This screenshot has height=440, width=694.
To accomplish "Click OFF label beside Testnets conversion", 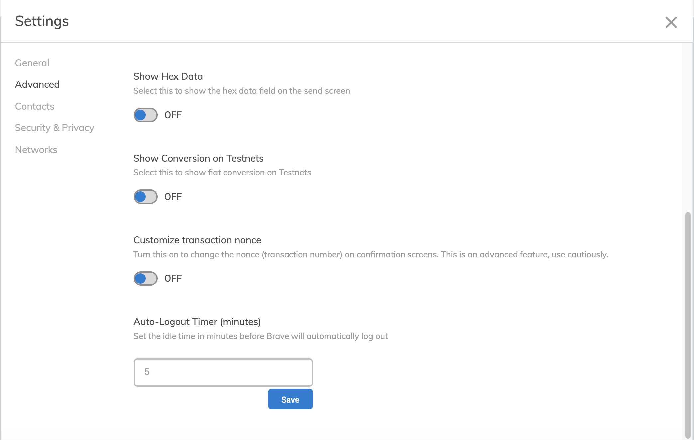I will pyautogui.click(x=173, y=197).
